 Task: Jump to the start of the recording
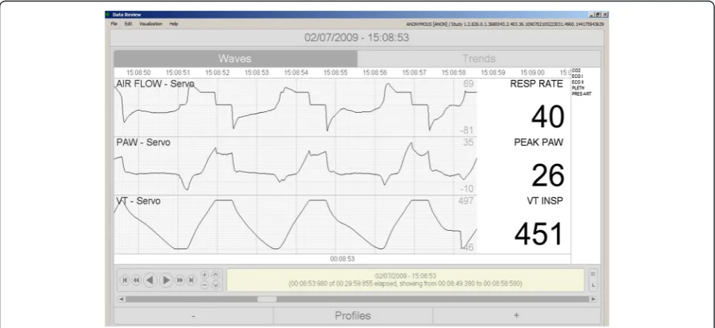click(x=125, y=281)
